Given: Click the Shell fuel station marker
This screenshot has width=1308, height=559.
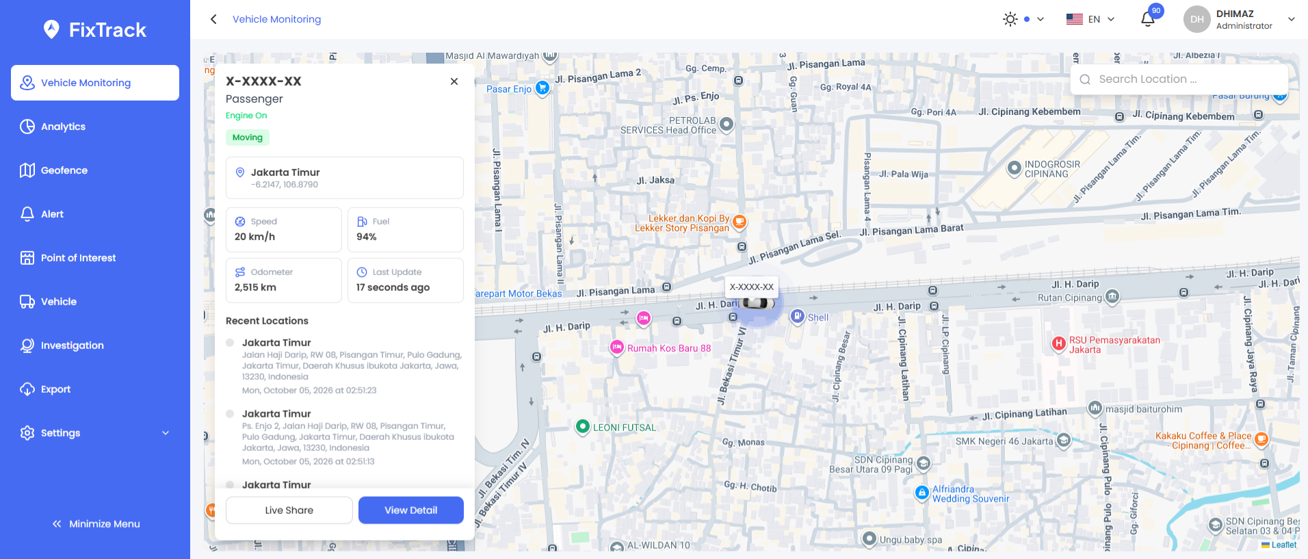Looking at the screenshot, I should click(798, 316).
